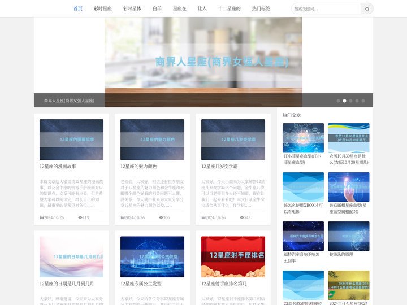Open the 彩时星体 nav item
The height and width of the screenshot is (305, 407).
pyautogui.click(x=132, y=8)
